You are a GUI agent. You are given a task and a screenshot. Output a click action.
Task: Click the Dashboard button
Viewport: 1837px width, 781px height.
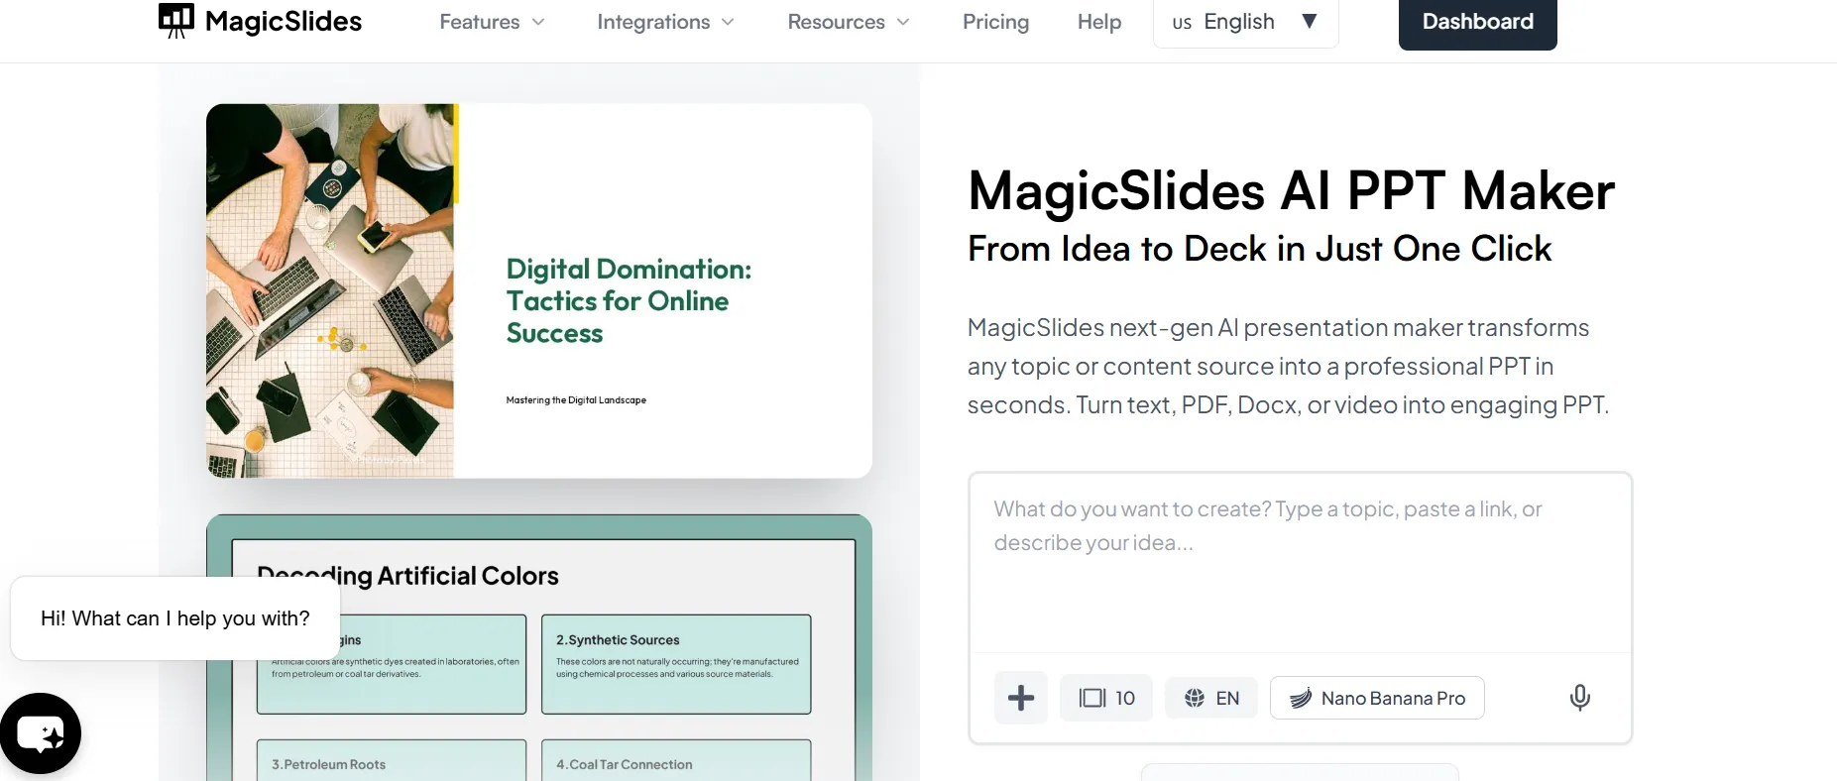click(x=1477, y=22)
